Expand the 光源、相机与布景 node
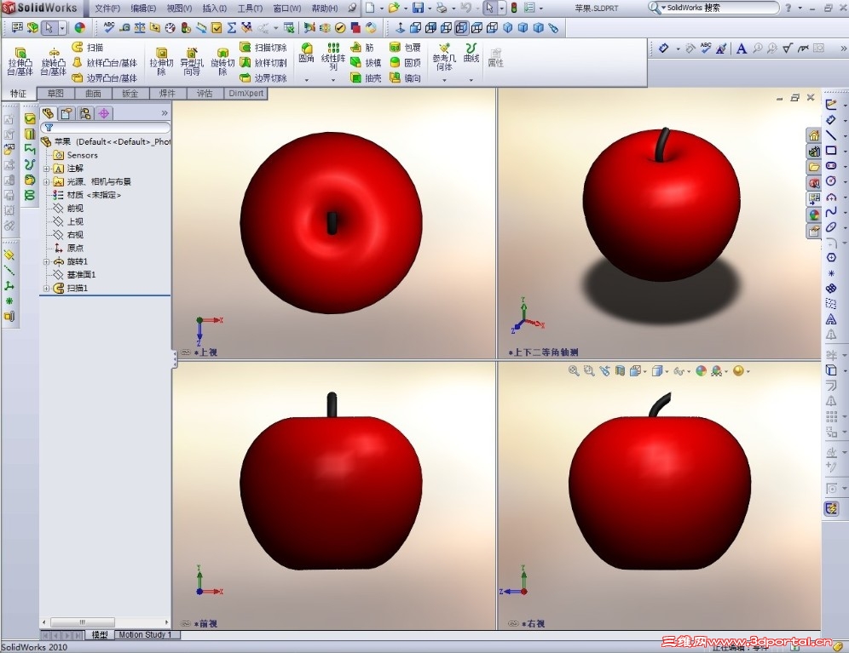The image size is (849, 653). (47, 182)
